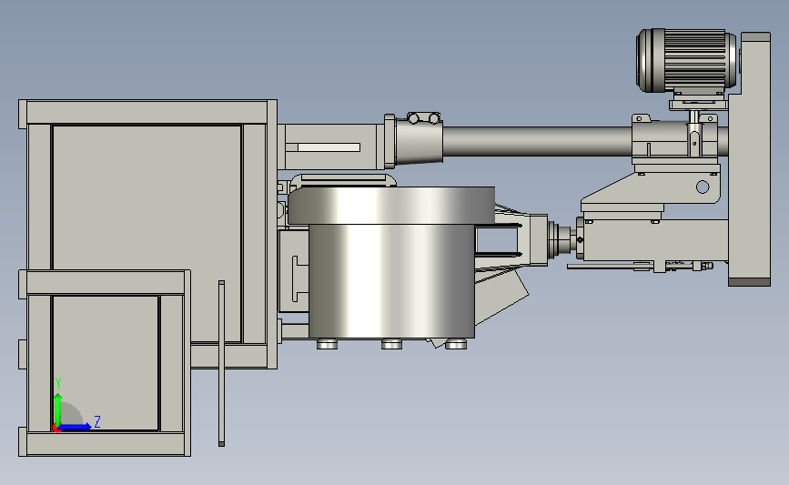Click the thin vertical rod beside the cabinets
Image resolution: width=789 pixels, height=485 pixels.
[221, 363]
